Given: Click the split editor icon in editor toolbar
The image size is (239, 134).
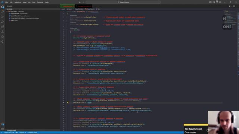Looking at the screenshot, I should click(x=234, y=6).
